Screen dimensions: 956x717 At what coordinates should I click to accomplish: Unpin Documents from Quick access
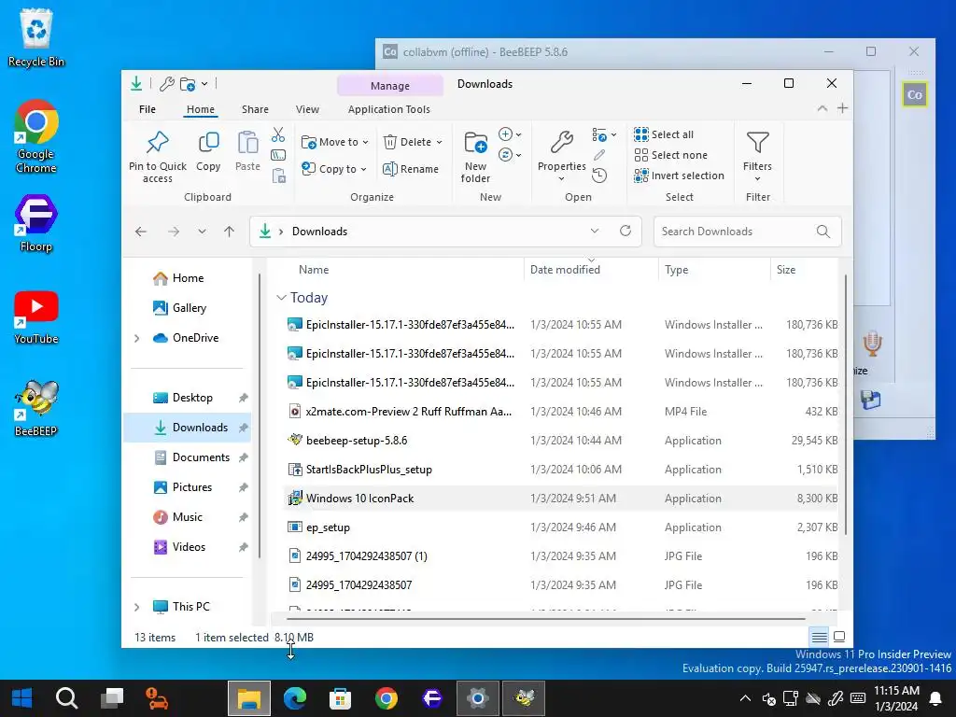click(244, 457)
